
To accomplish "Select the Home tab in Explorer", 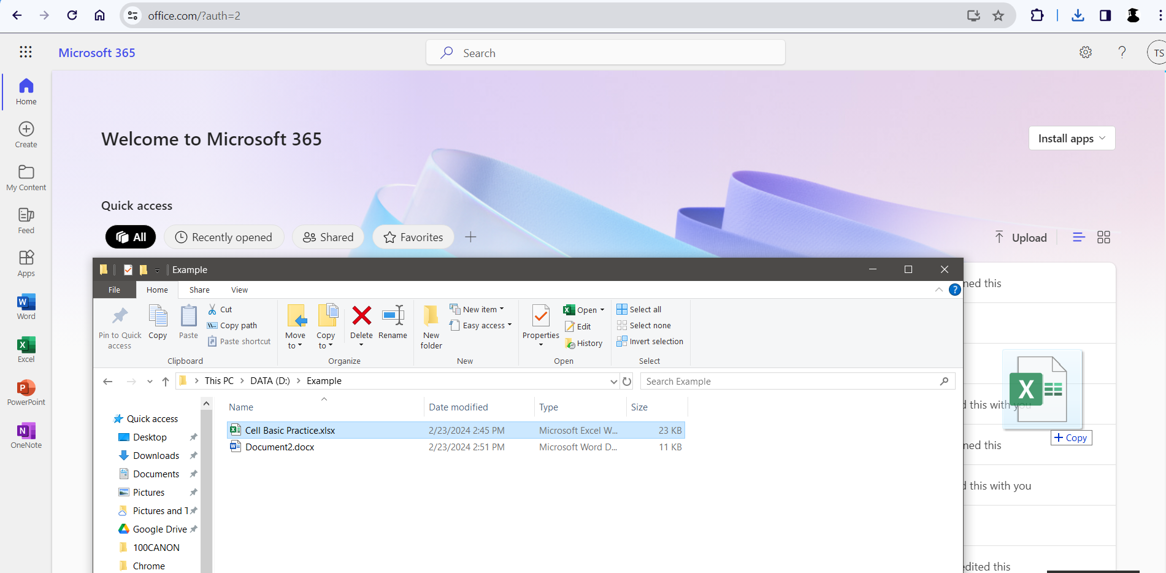I will click(x=157, y=290).
